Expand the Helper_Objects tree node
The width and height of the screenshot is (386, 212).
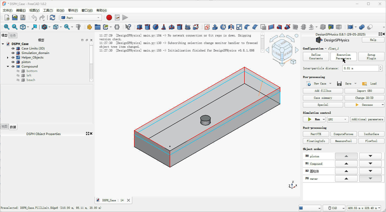(x=8, y=57)
